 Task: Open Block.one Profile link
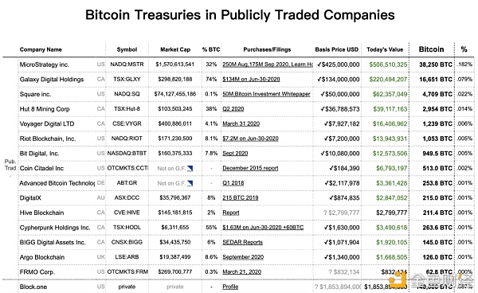230,287
